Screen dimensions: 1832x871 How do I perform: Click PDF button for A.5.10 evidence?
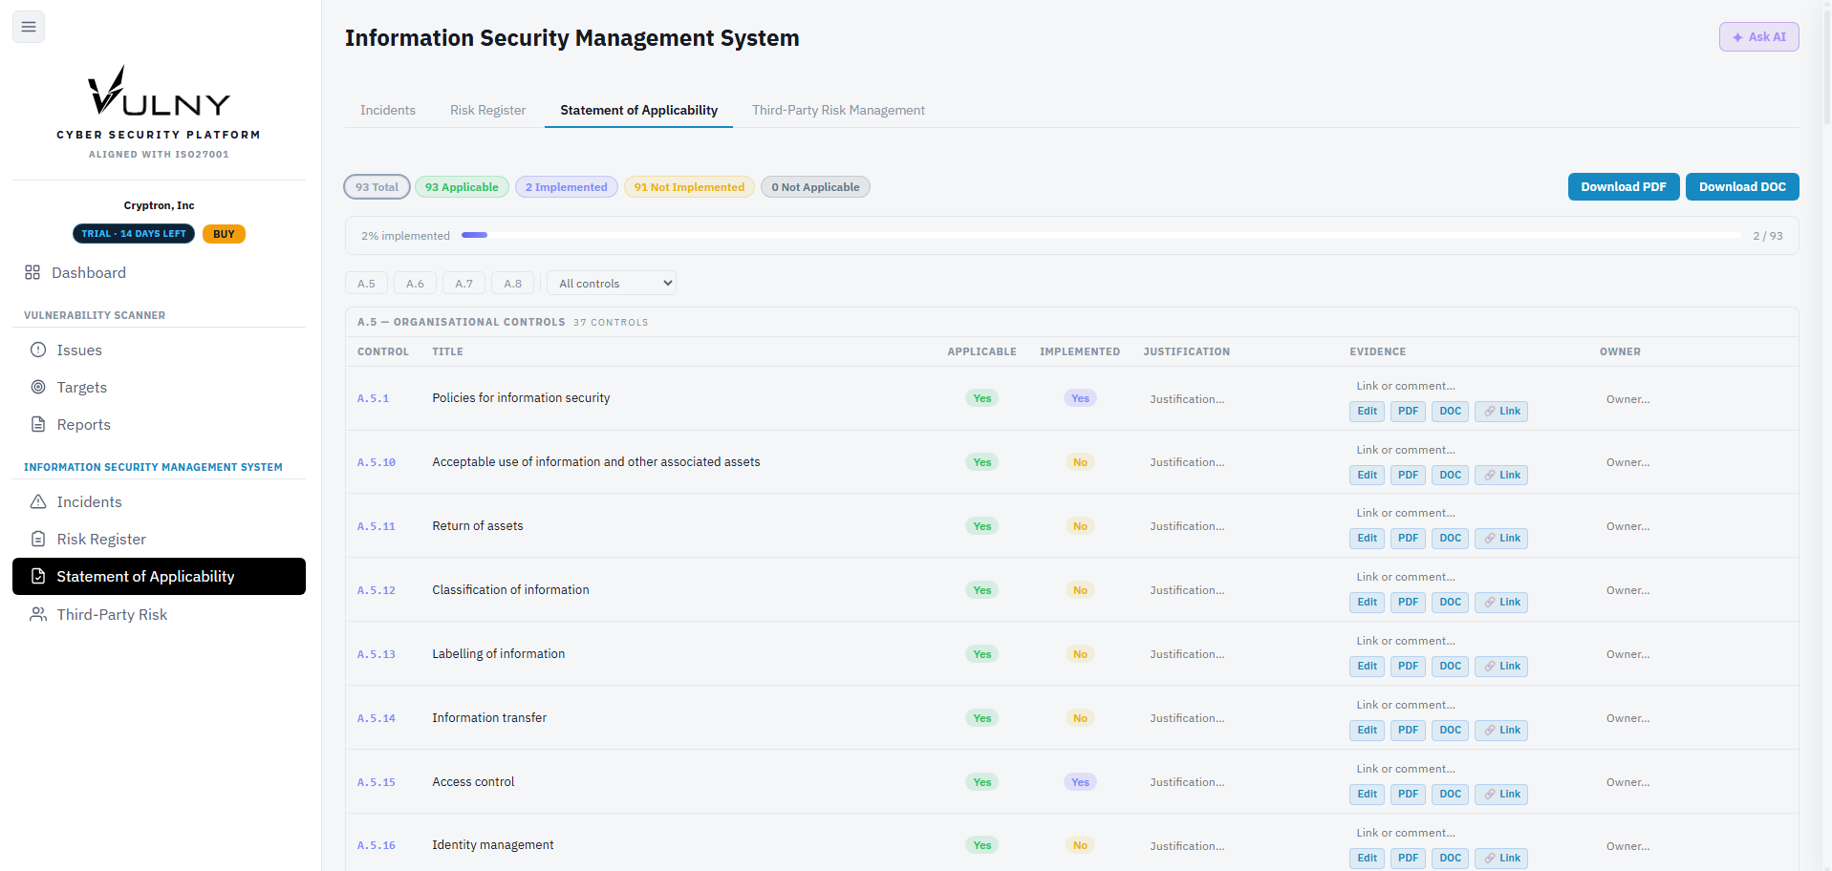[x=1408, y=476]
